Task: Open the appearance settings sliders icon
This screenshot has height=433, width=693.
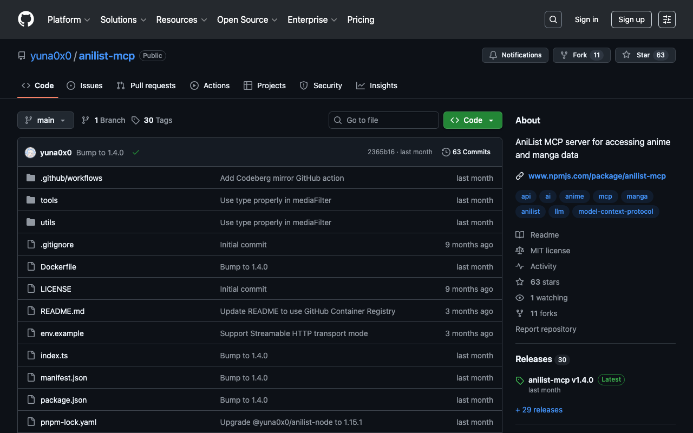Action: pyautogui.click(x=666, y=19)
